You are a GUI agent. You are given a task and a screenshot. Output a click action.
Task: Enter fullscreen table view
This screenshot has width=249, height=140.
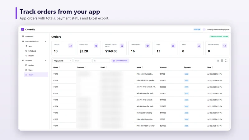(x=226, y=61)
